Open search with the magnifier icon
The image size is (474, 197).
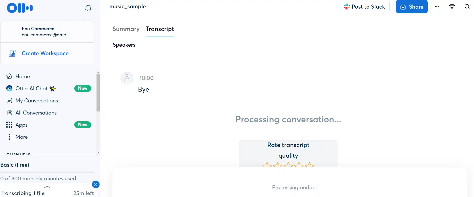(x=467, y=7)
